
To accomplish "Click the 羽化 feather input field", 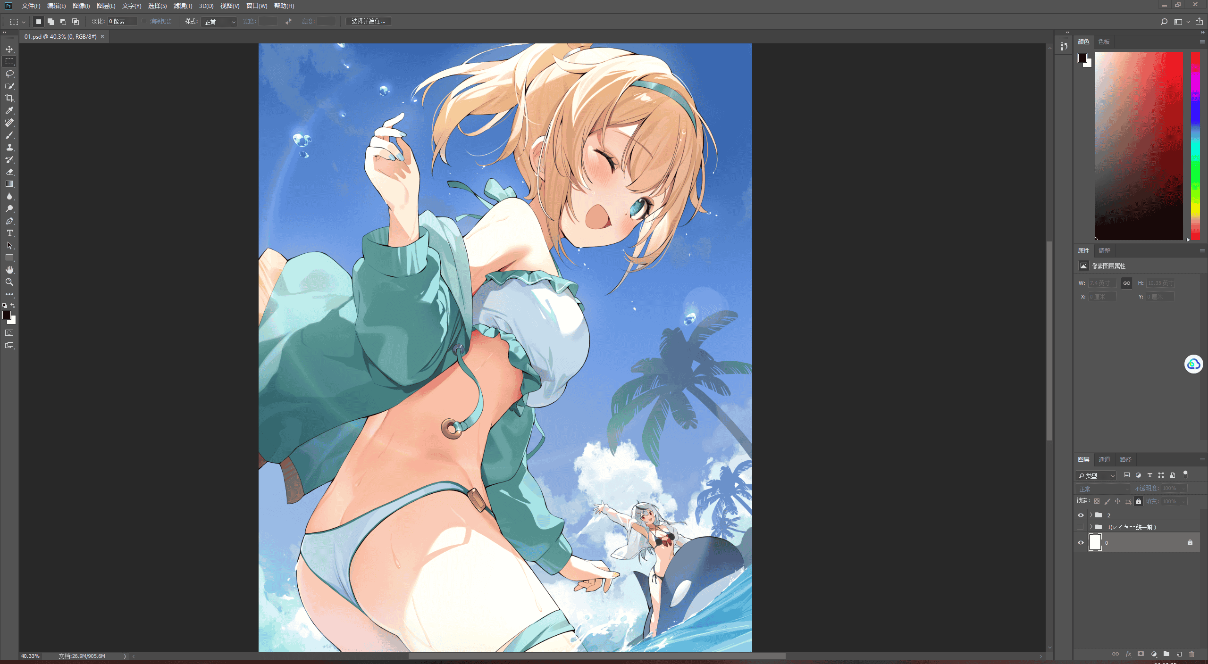I will 122,21.
